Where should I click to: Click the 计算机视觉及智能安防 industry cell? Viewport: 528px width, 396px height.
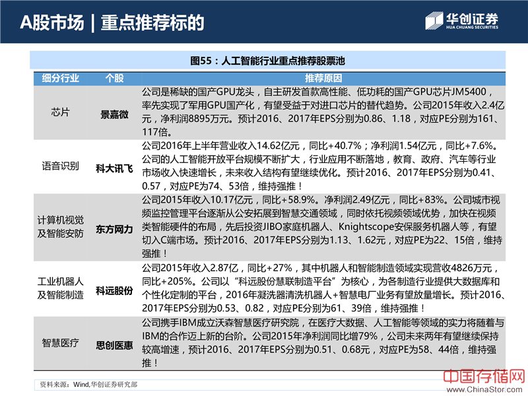click(x=60, y=226)
